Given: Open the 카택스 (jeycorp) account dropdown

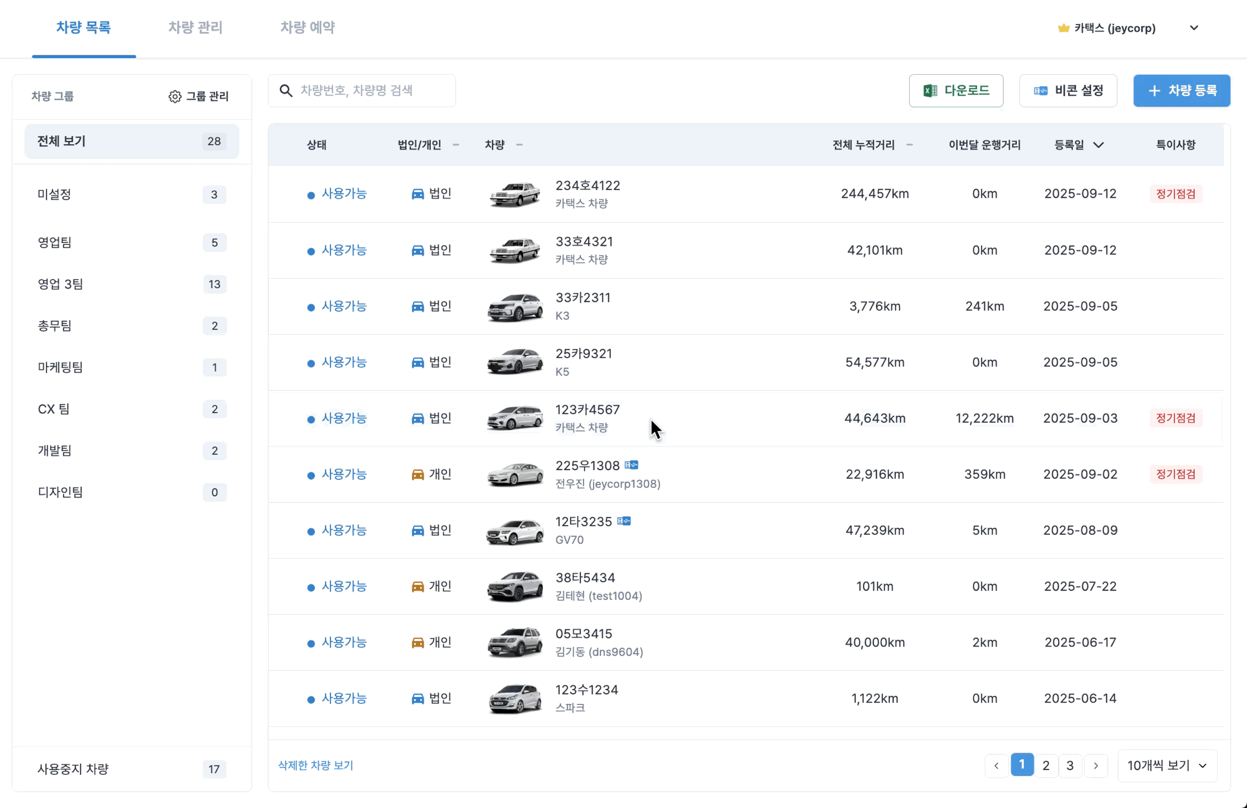Looking at the screenshot, I should (1193, 28).
